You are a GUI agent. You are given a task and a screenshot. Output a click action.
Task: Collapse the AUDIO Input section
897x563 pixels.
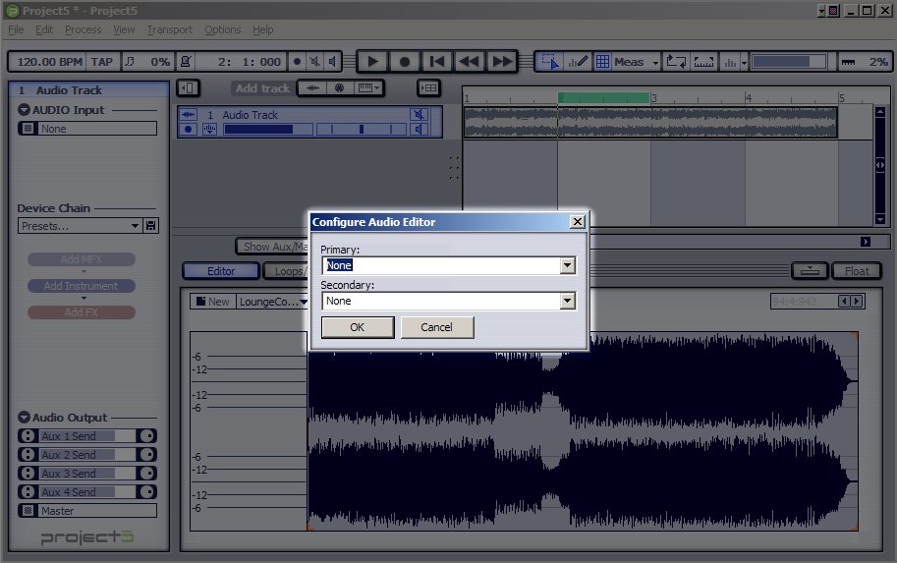pos(24,109)
